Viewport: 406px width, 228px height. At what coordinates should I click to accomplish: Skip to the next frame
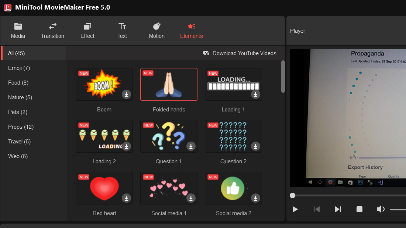click(x=338, y=209)
